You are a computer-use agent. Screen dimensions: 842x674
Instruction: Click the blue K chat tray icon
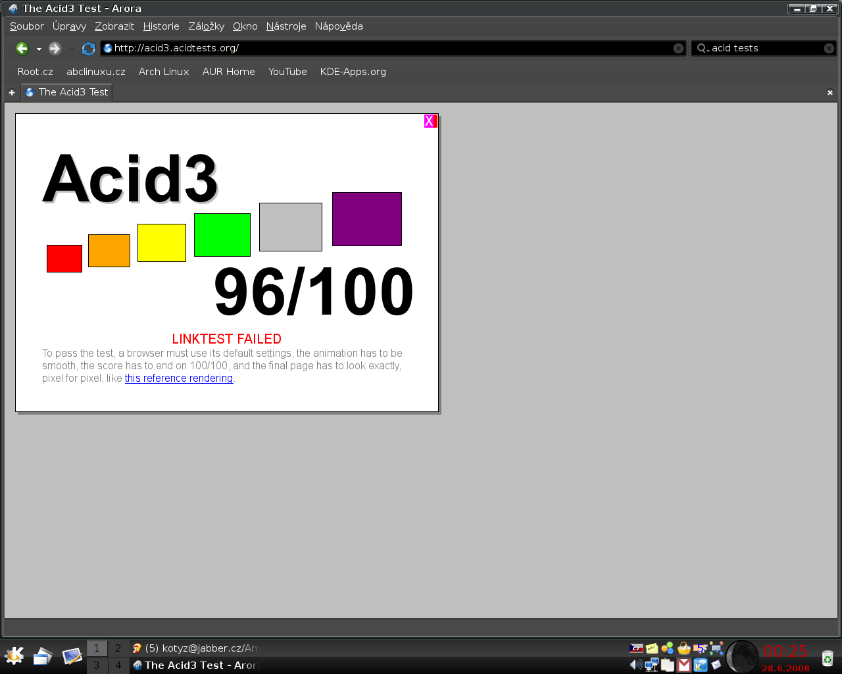pyautogui.click(x=700, y=665)
